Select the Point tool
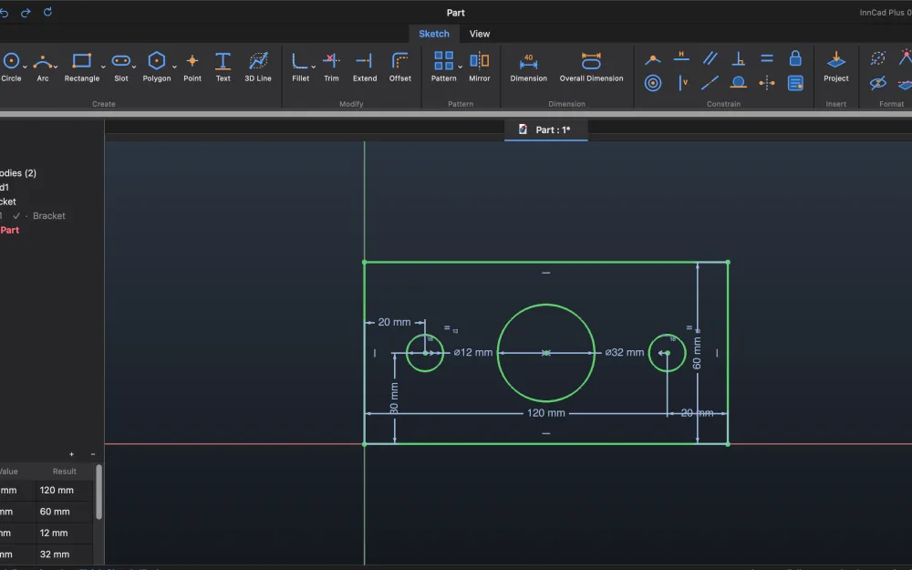This screenshot has height=570, width=912. tap(192, 67)
